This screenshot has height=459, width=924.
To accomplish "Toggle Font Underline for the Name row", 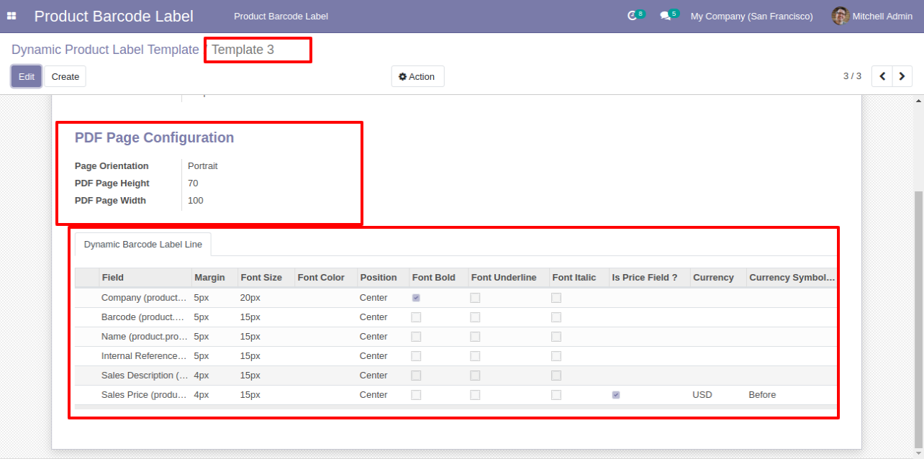I will pos(475,337).
